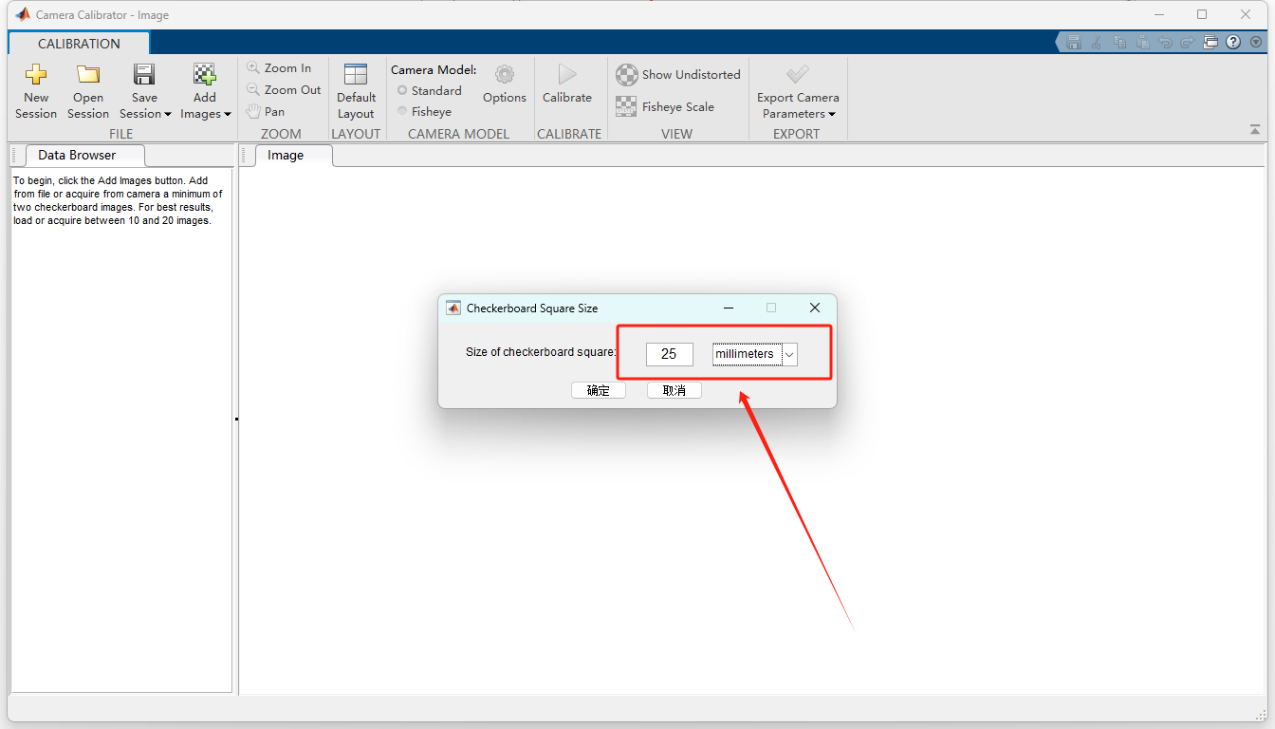Cancel the dialog with 取消
1275x729 pixels.
[x=674, y=390]
